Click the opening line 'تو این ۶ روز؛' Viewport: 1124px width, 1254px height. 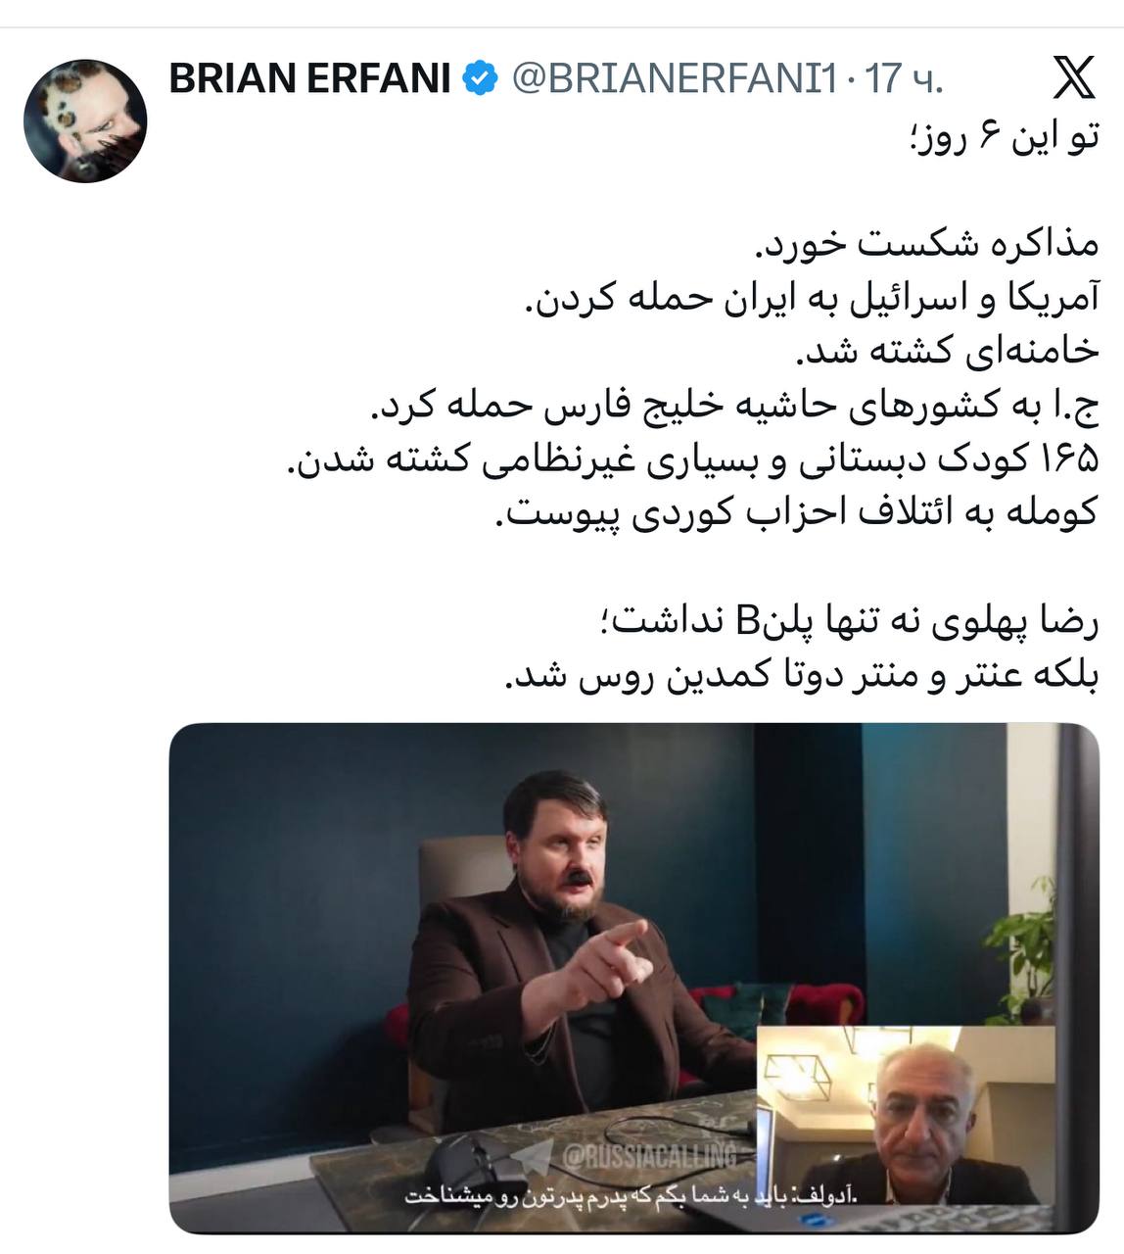(1004, 135)
